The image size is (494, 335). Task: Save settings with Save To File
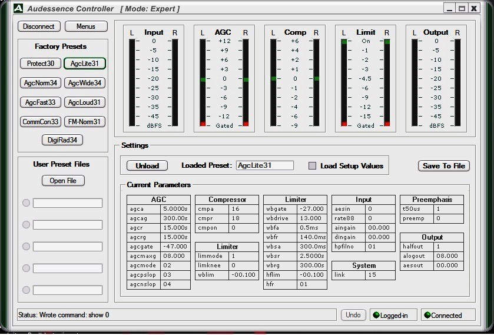[443, 166]
